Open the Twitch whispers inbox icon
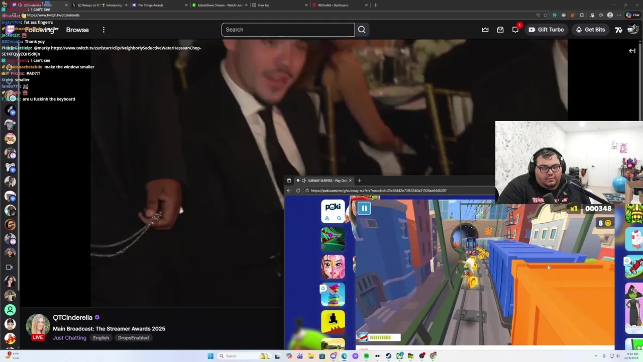The width and height of the screenshot is (643, 362). 500,30
